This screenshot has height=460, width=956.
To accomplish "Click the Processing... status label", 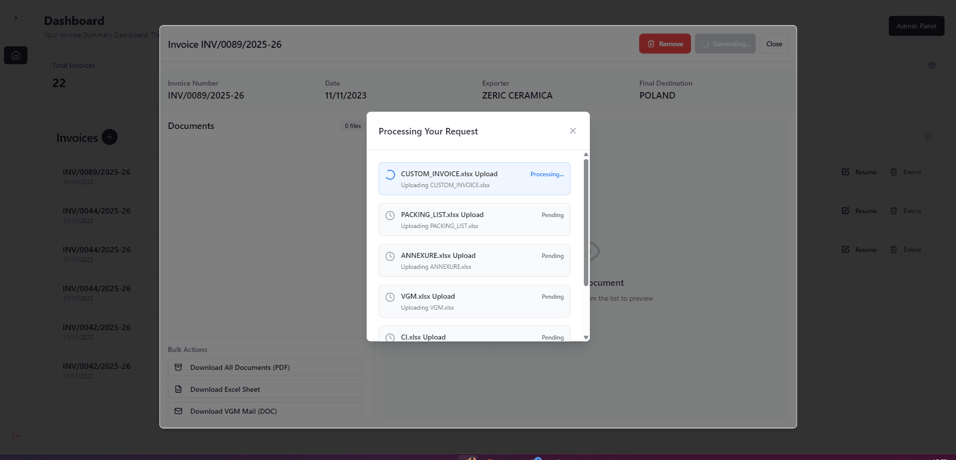I will (x=547, y=174).
